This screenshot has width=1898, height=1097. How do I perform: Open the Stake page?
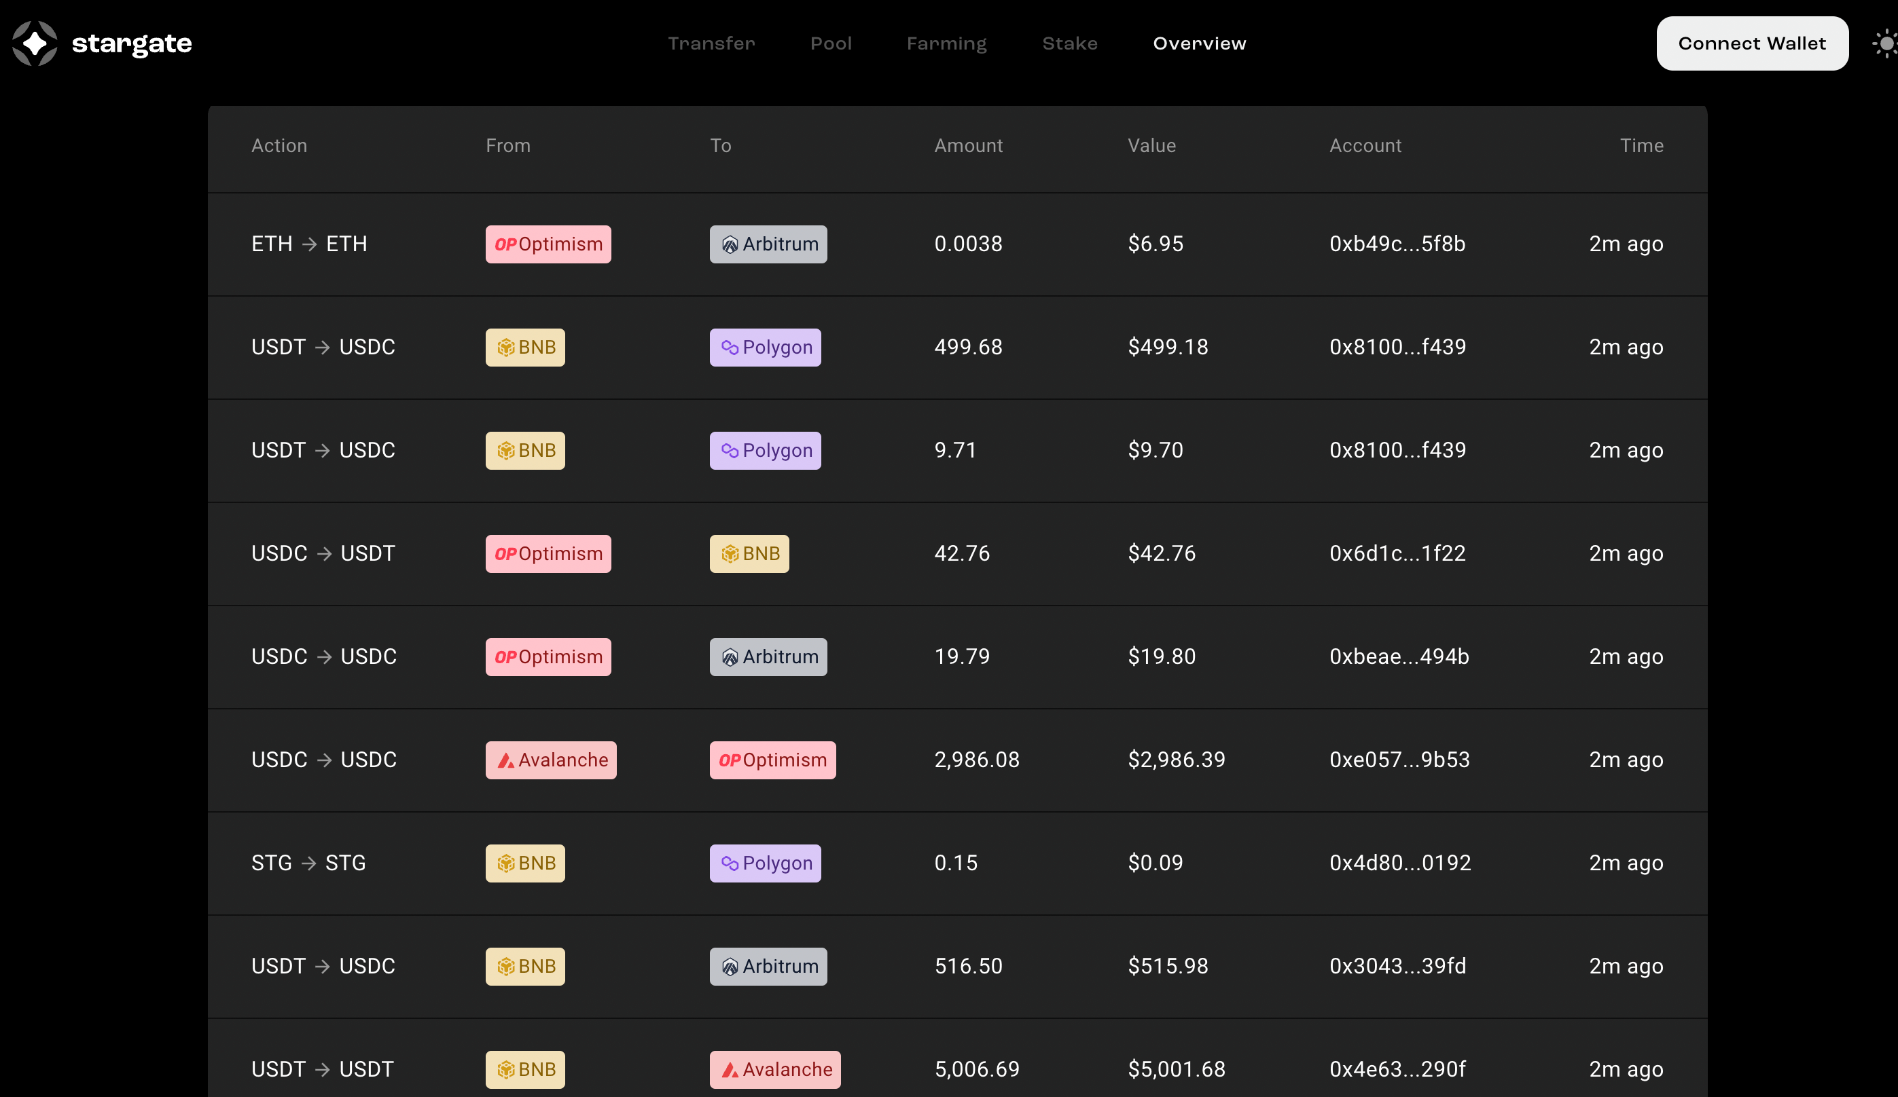coord(1069,43)
